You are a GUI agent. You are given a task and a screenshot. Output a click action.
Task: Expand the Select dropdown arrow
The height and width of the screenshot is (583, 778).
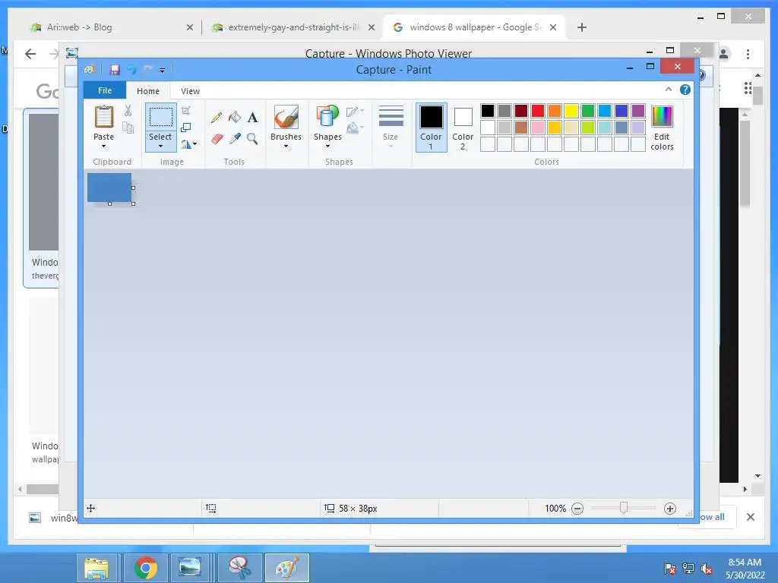click(x=161, y=147)
